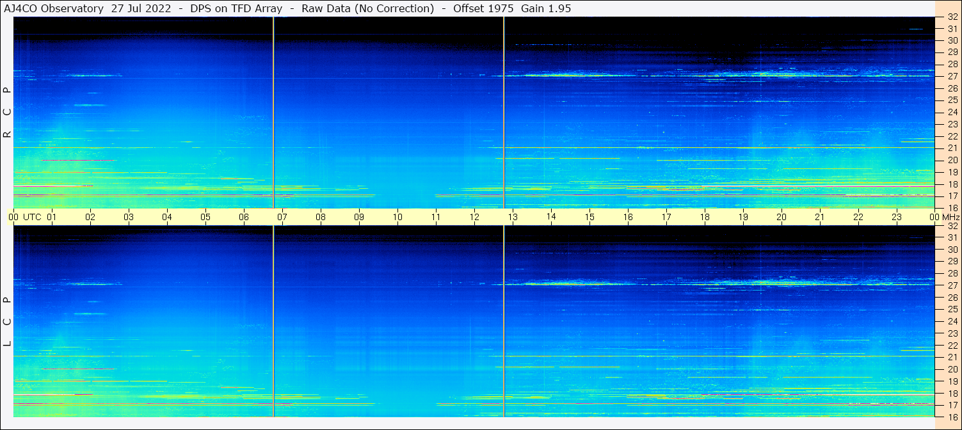The image size is (962, 430).
Task: Click the vertical "LCP" panel label
Action: (7, 322)
